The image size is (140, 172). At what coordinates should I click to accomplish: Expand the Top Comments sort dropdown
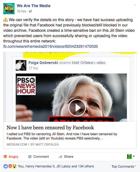(x=124, y=166)
